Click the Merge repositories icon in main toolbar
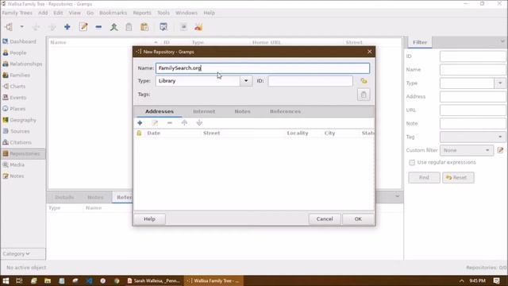The image size is (508, 286). pyautogui.click(x=114, y=27)
